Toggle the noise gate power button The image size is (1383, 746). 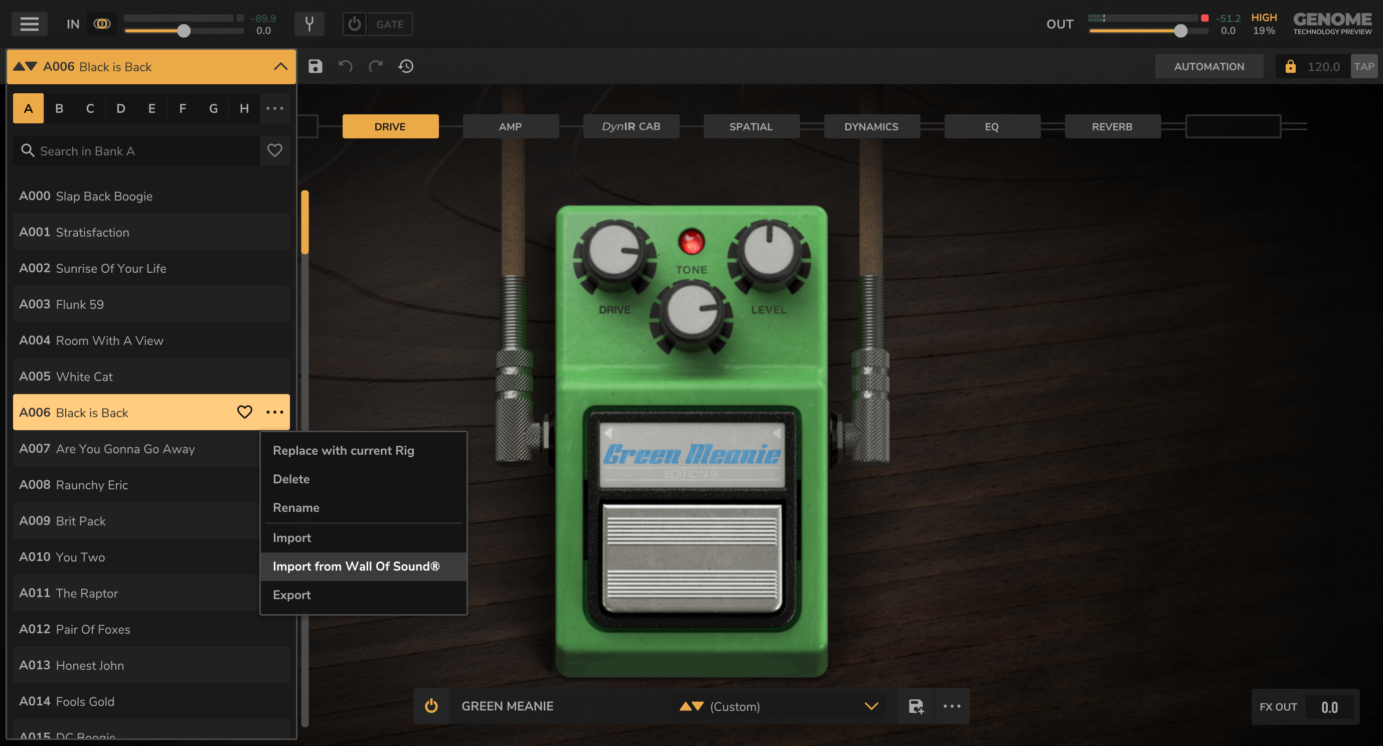(x=354, y=24)
